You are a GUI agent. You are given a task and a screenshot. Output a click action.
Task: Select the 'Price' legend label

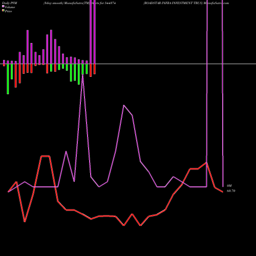click(8, 11)
